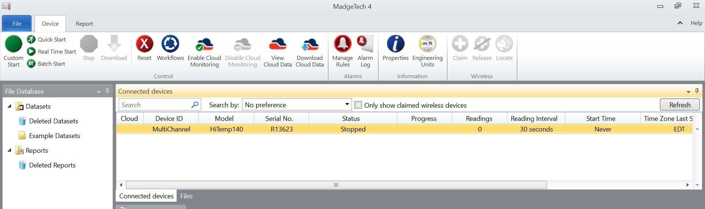Click the Claim wireless icon
Screen dimensions: 705x209
pos(460,44)
